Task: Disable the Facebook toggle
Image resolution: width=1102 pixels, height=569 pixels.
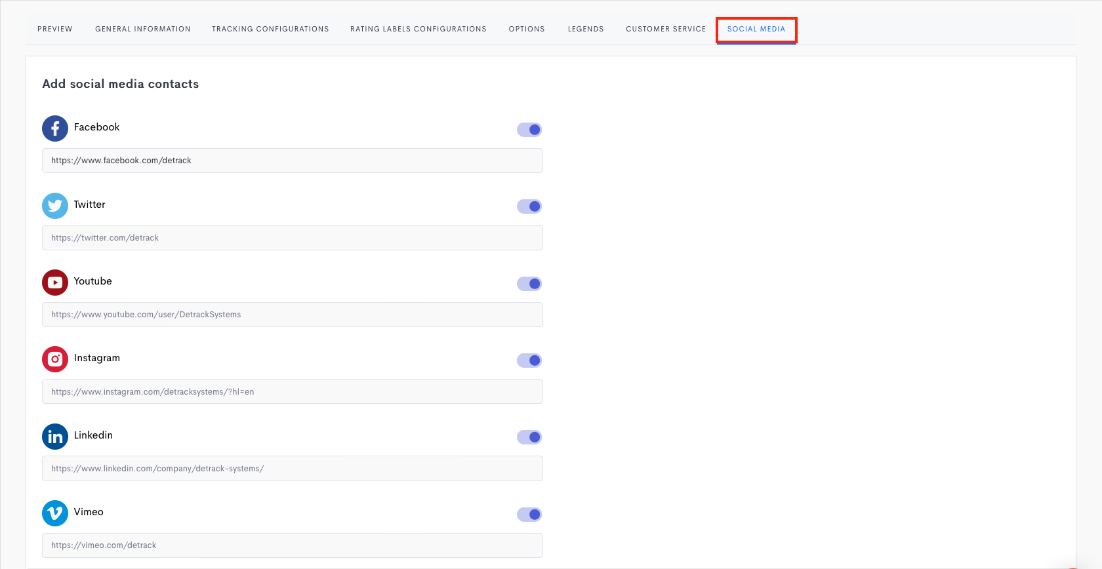Action: (529, 130)
